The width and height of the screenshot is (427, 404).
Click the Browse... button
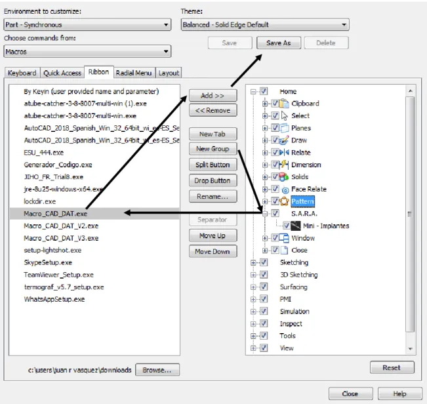[157, 370]
